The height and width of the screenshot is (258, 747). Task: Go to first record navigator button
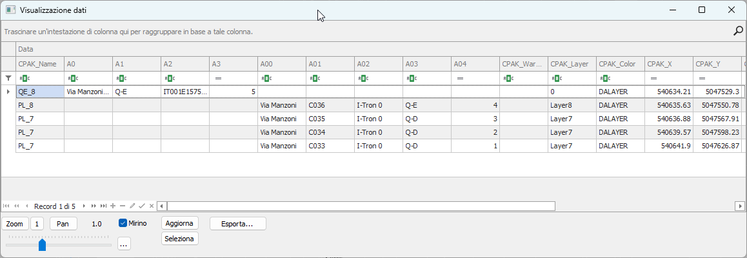(6, 206)
